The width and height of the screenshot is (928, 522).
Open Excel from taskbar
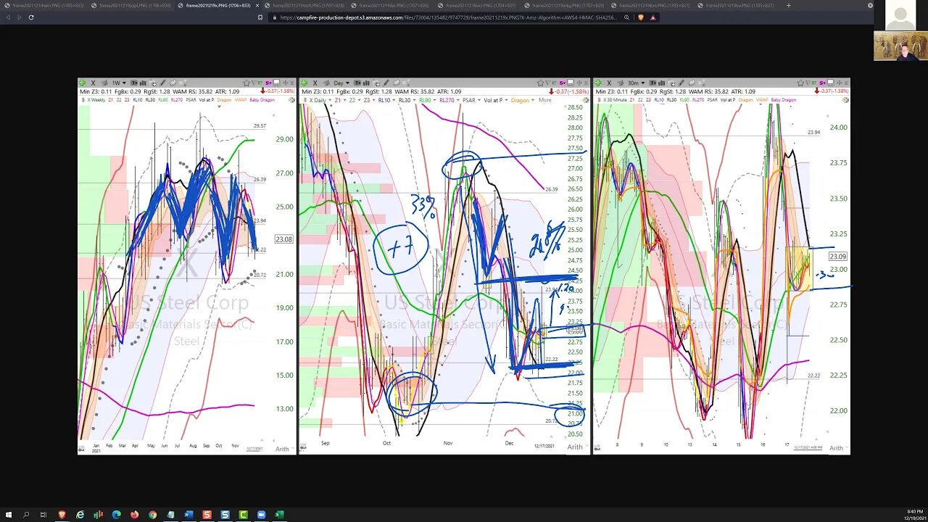click(x=279, y=515)
